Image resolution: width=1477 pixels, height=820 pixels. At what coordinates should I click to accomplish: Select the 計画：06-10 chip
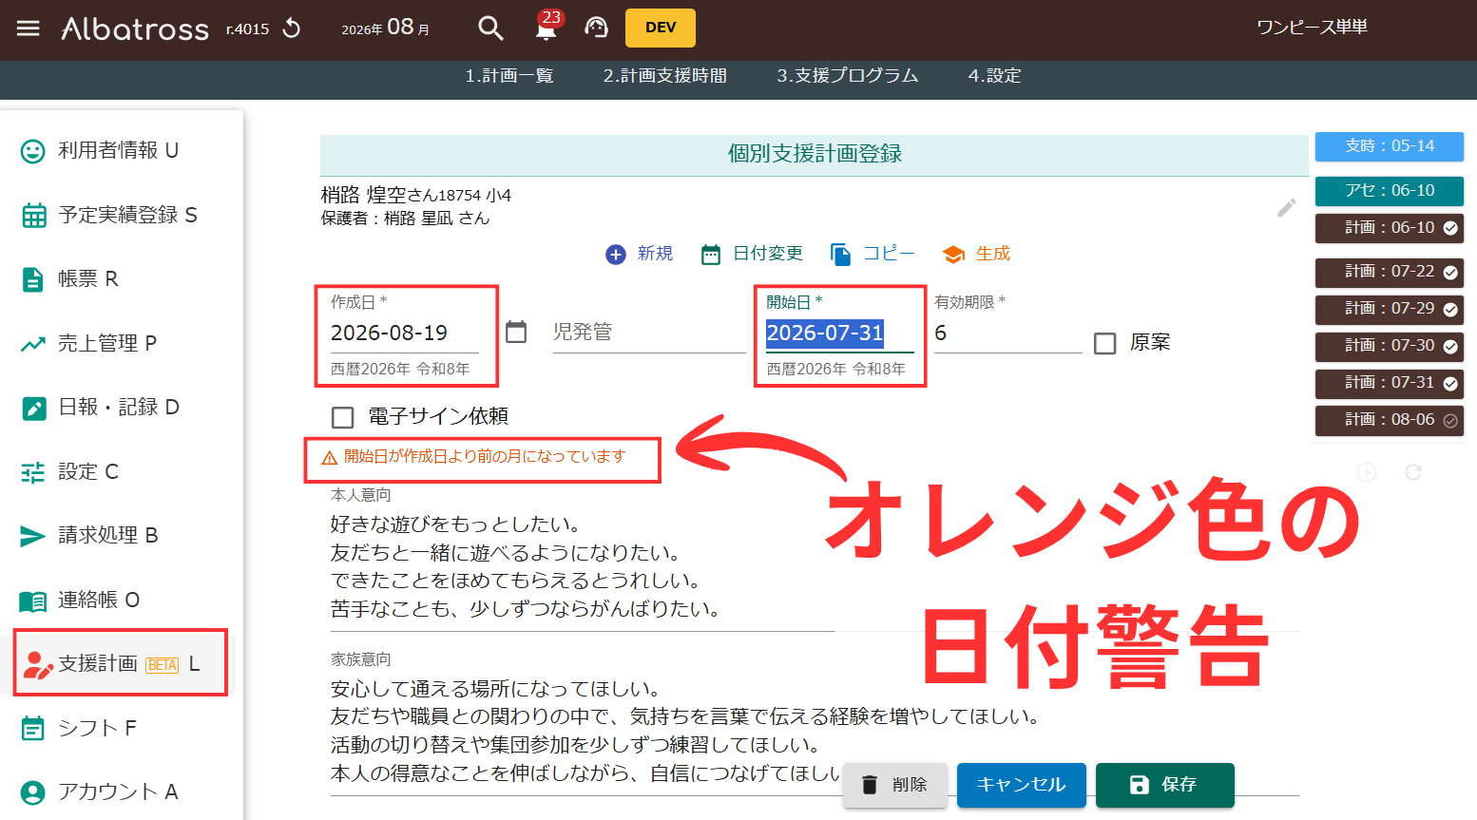tap(1389, 228)
